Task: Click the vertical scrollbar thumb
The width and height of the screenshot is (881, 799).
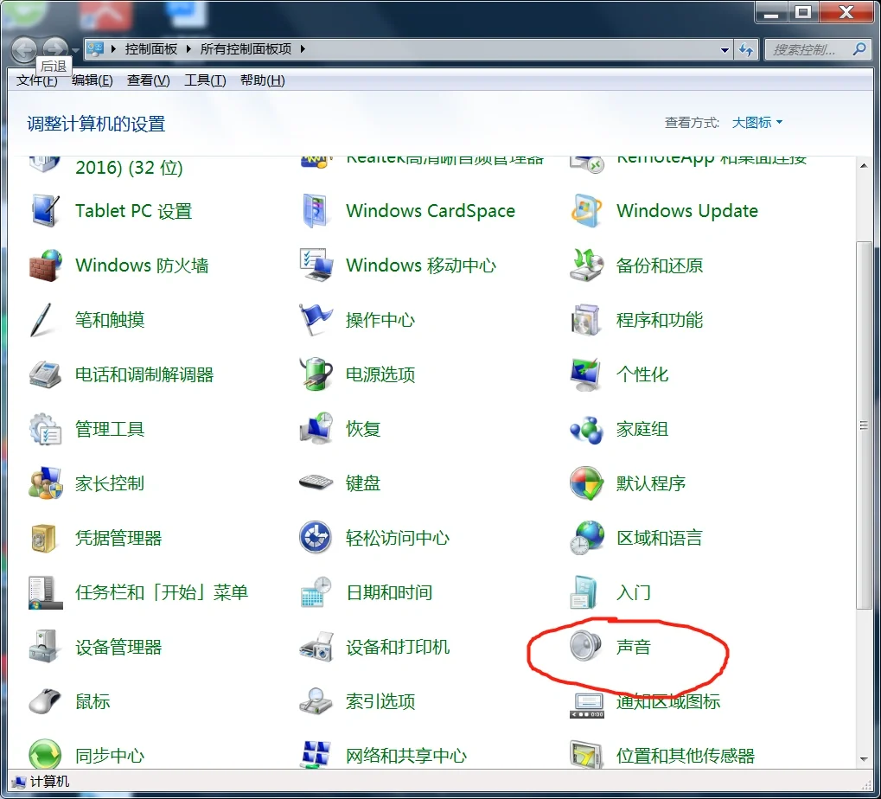Action: tap(864, 425)
